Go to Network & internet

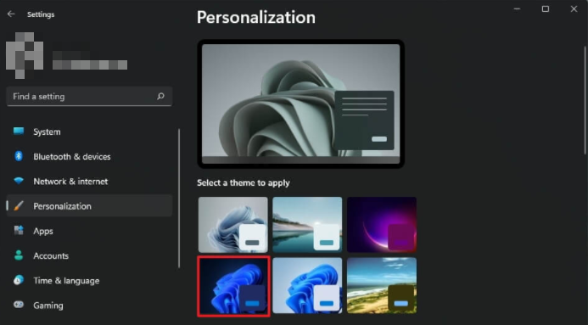[x=89, y=182]
